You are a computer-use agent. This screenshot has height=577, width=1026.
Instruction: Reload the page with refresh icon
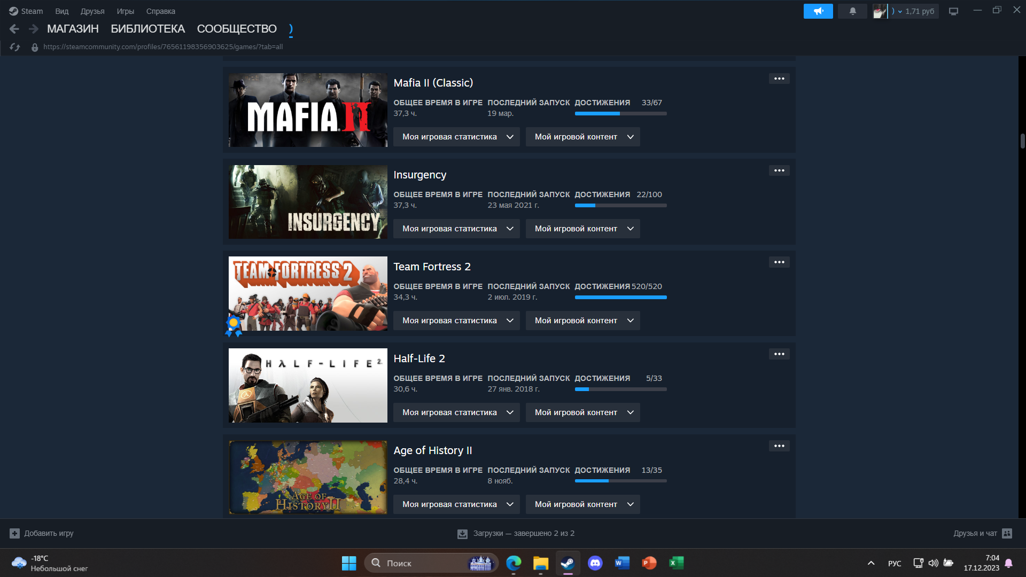(x=15, y=47)
